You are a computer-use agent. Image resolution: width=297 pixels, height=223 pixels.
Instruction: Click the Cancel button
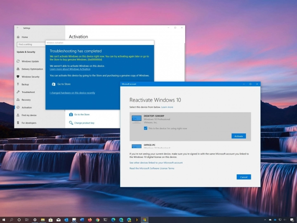point(244,177)
